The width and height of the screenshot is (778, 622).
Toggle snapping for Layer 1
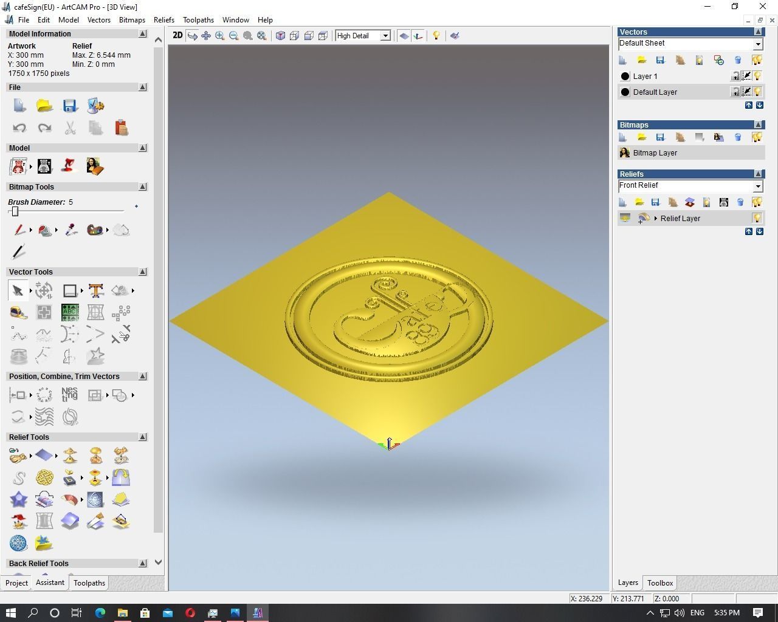(x=746, y=76)
